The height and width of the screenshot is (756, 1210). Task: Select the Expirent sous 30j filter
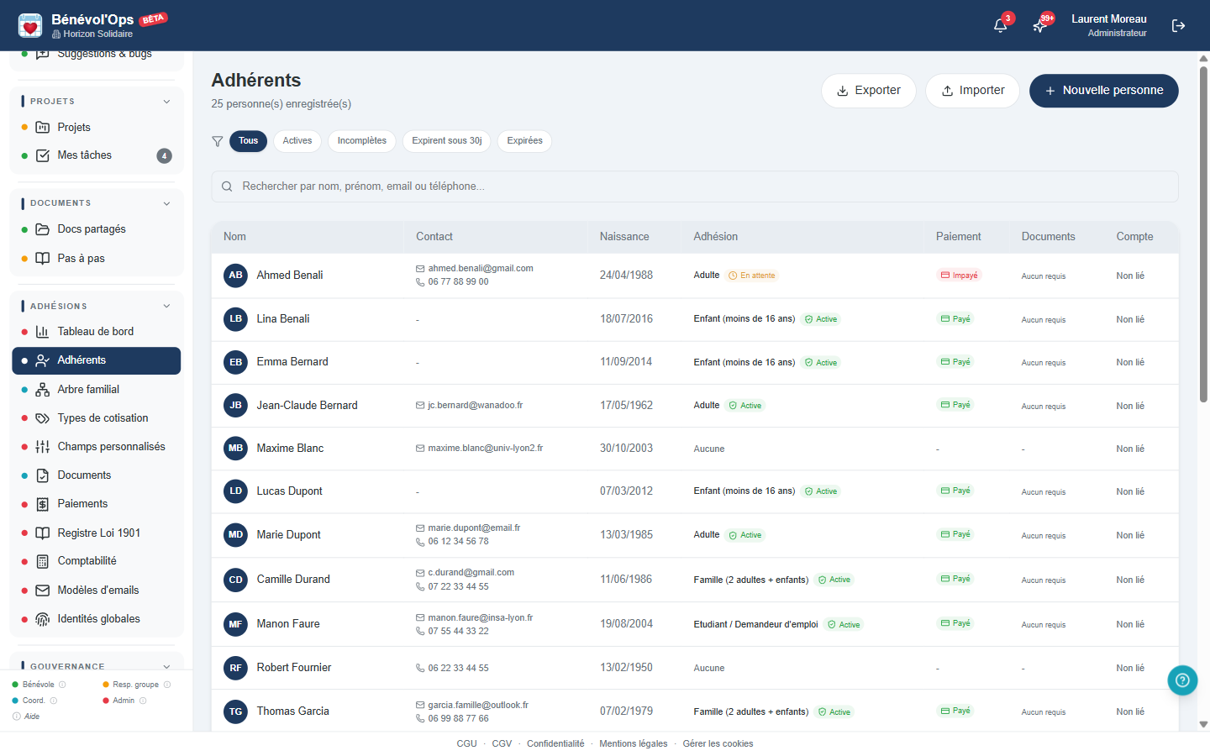tap(447, 141)
